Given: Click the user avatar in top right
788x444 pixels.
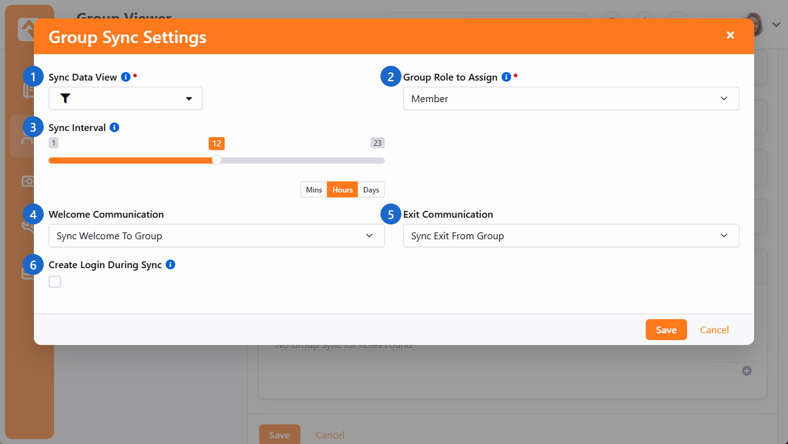Looking at the screenshot, I should [x=754, y=24].
